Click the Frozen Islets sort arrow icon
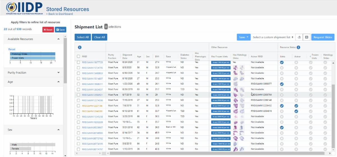The height and width of the screenshot is (157, 337). [310, 56]
